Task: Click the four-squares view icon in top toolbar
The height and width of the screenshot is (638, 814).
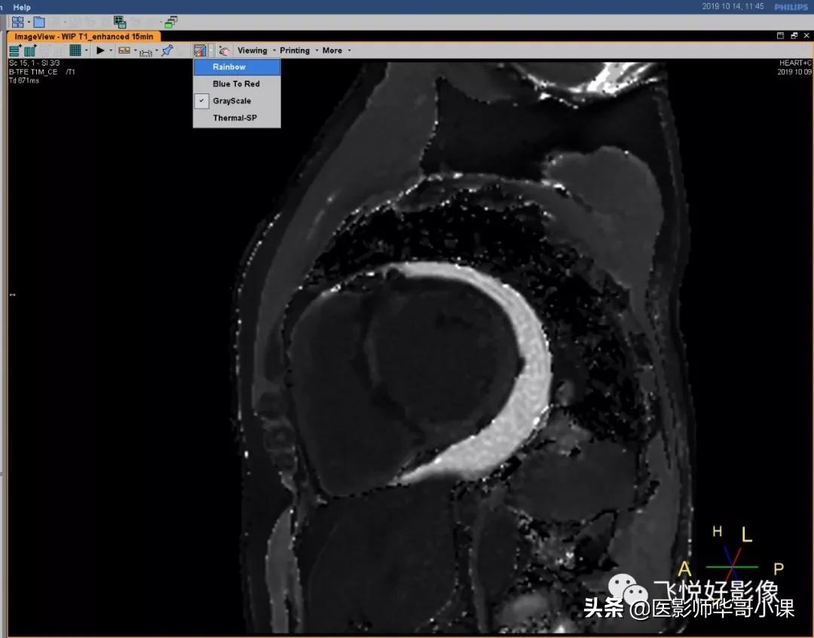Action: [17, 23]
